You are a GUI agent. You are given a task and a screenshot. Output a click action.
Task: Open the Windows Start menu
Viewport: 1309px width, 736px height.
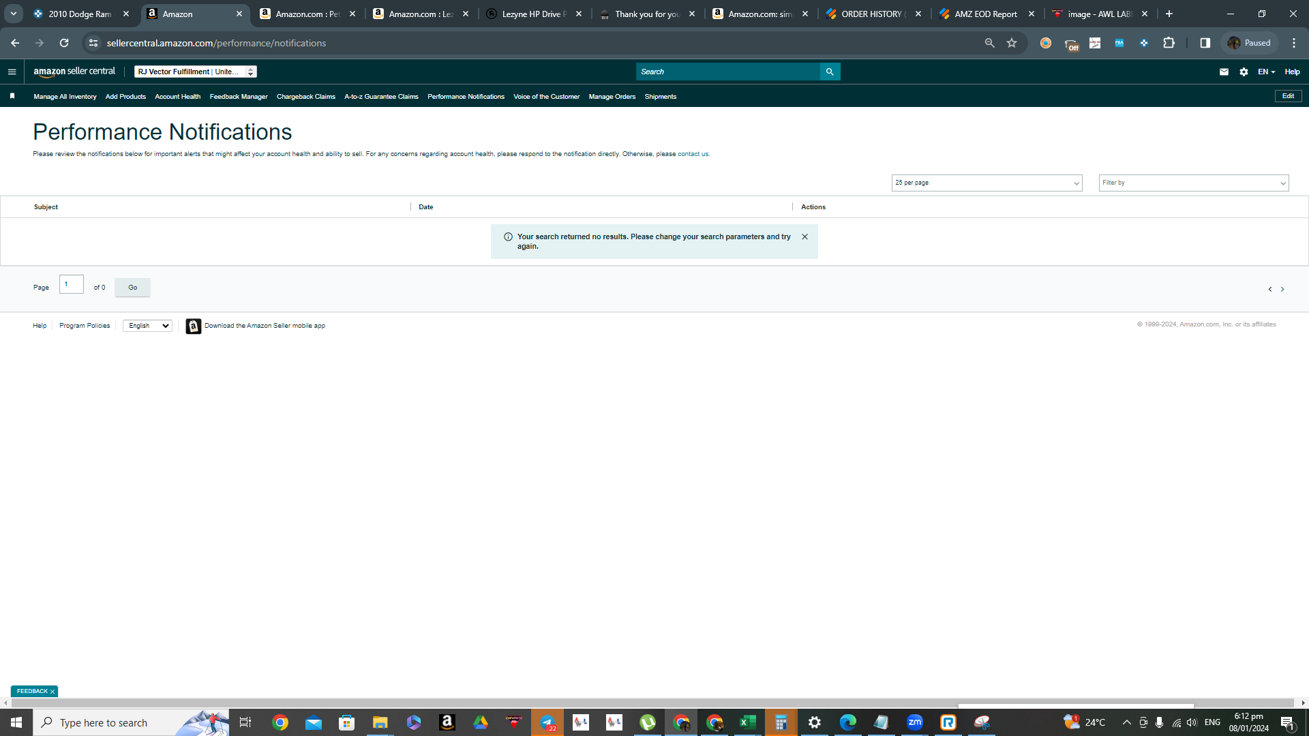[16, 722]
